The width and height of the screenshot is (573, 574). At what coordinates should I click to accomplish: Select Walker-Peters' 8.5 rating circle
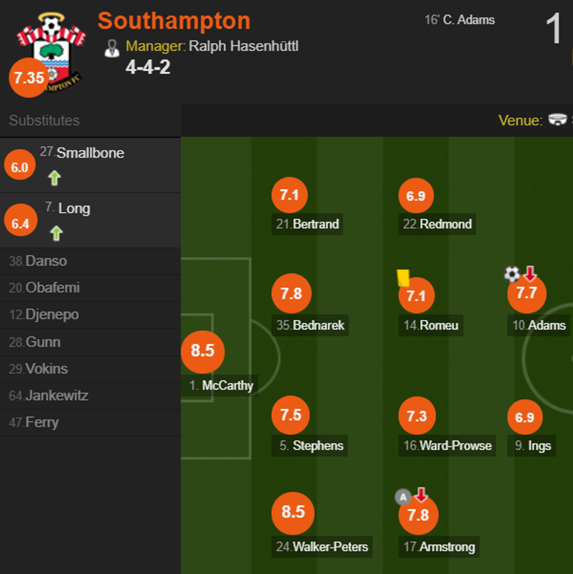[293, 513]
